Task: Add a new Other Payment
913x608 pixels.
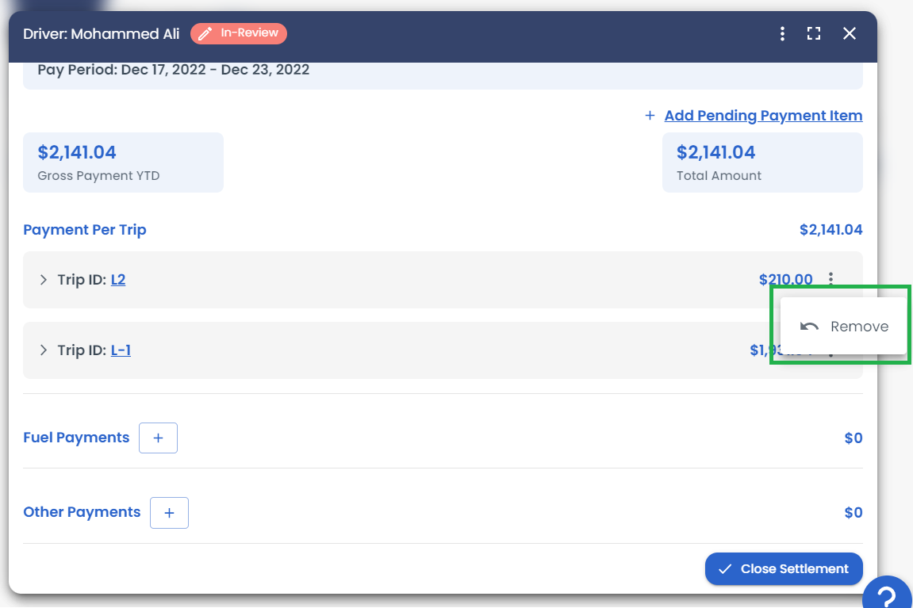Action: [169, 513]
